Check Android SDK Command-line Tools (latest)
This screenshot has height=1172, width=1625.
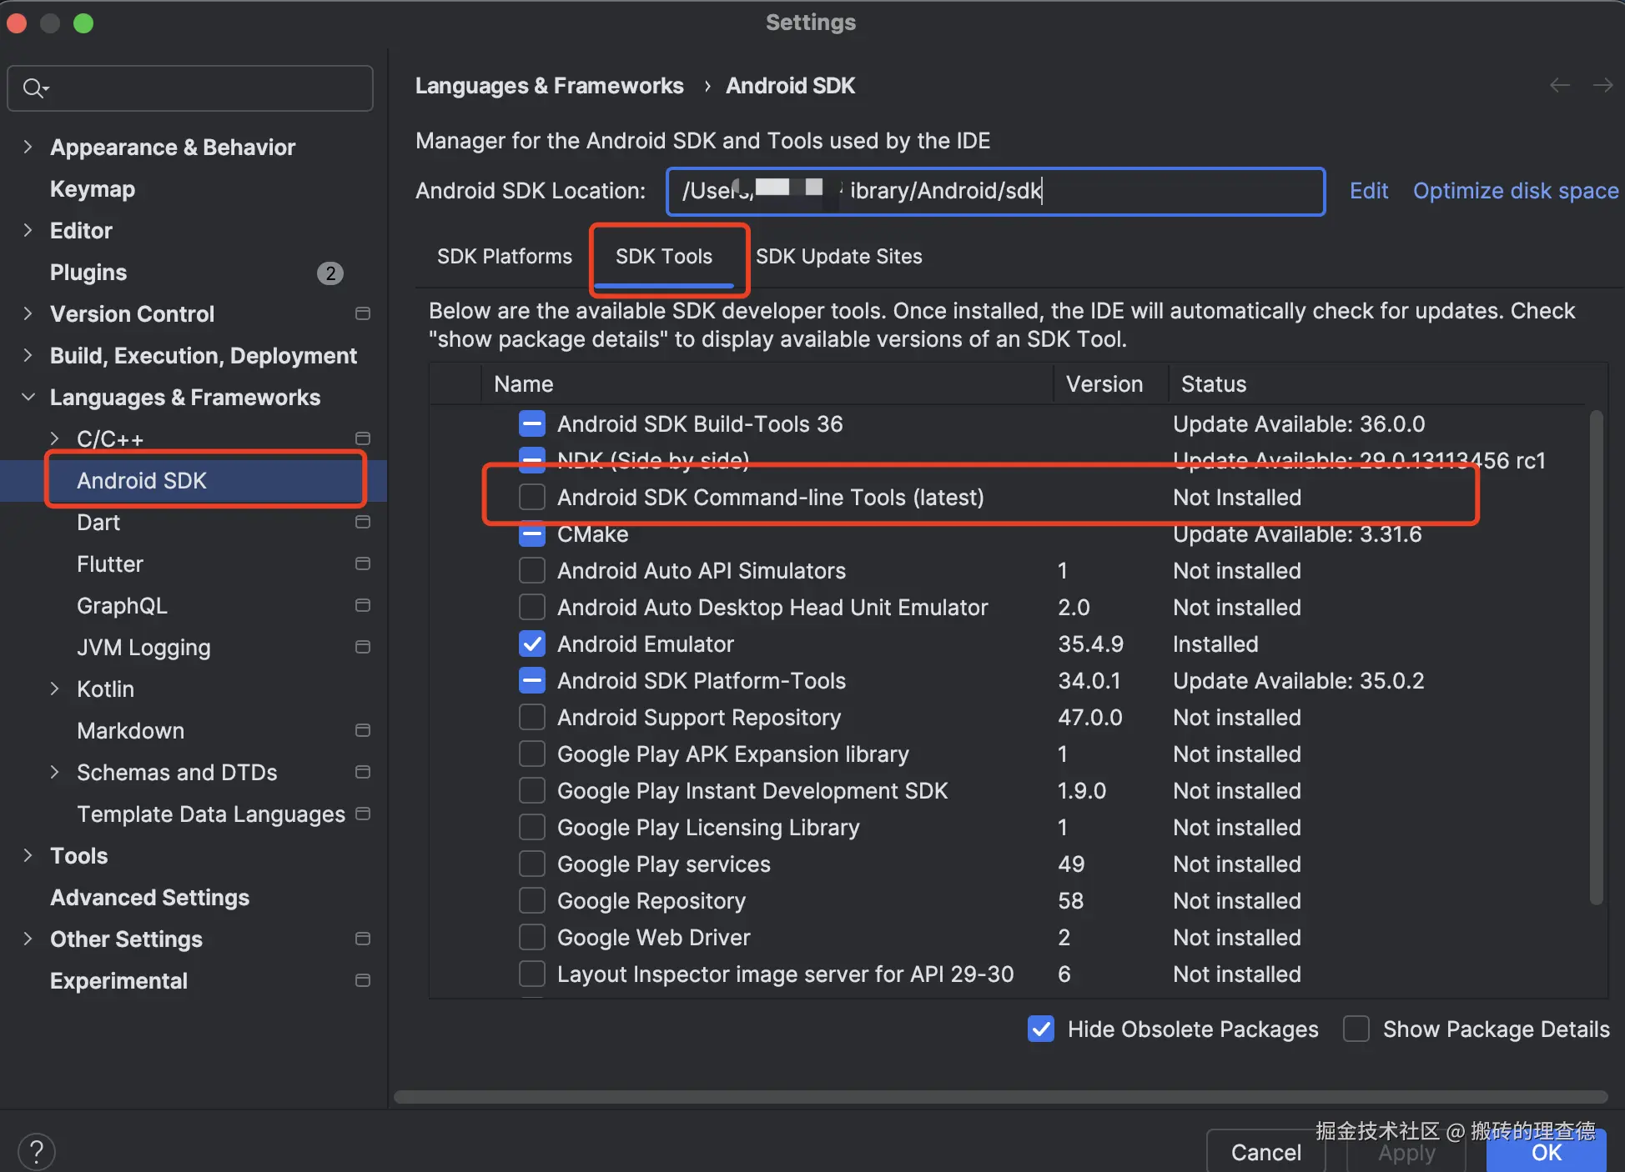click(x=532, y=497)
